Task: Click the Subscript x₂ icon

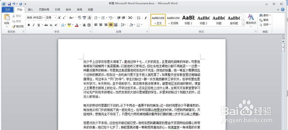Action: pos(51,25)
